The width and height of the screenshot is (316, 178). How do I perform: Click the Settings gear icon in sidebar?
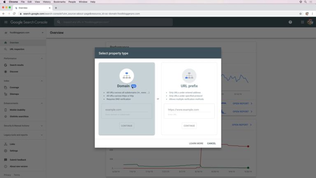(5, 151)
